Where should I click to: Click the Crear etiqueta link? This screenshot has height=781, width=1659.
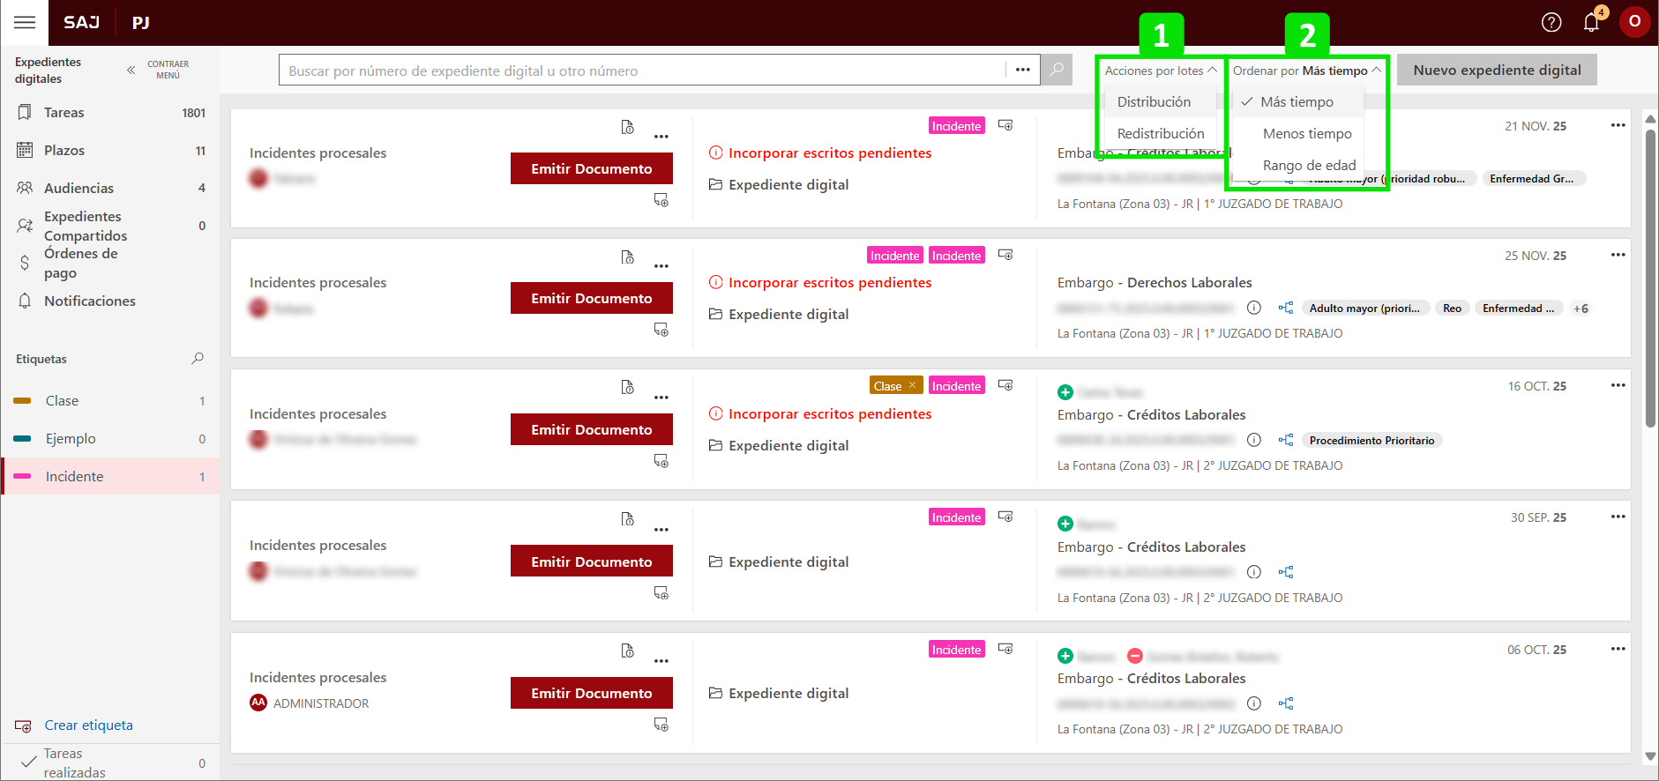(x=88, y=725)
